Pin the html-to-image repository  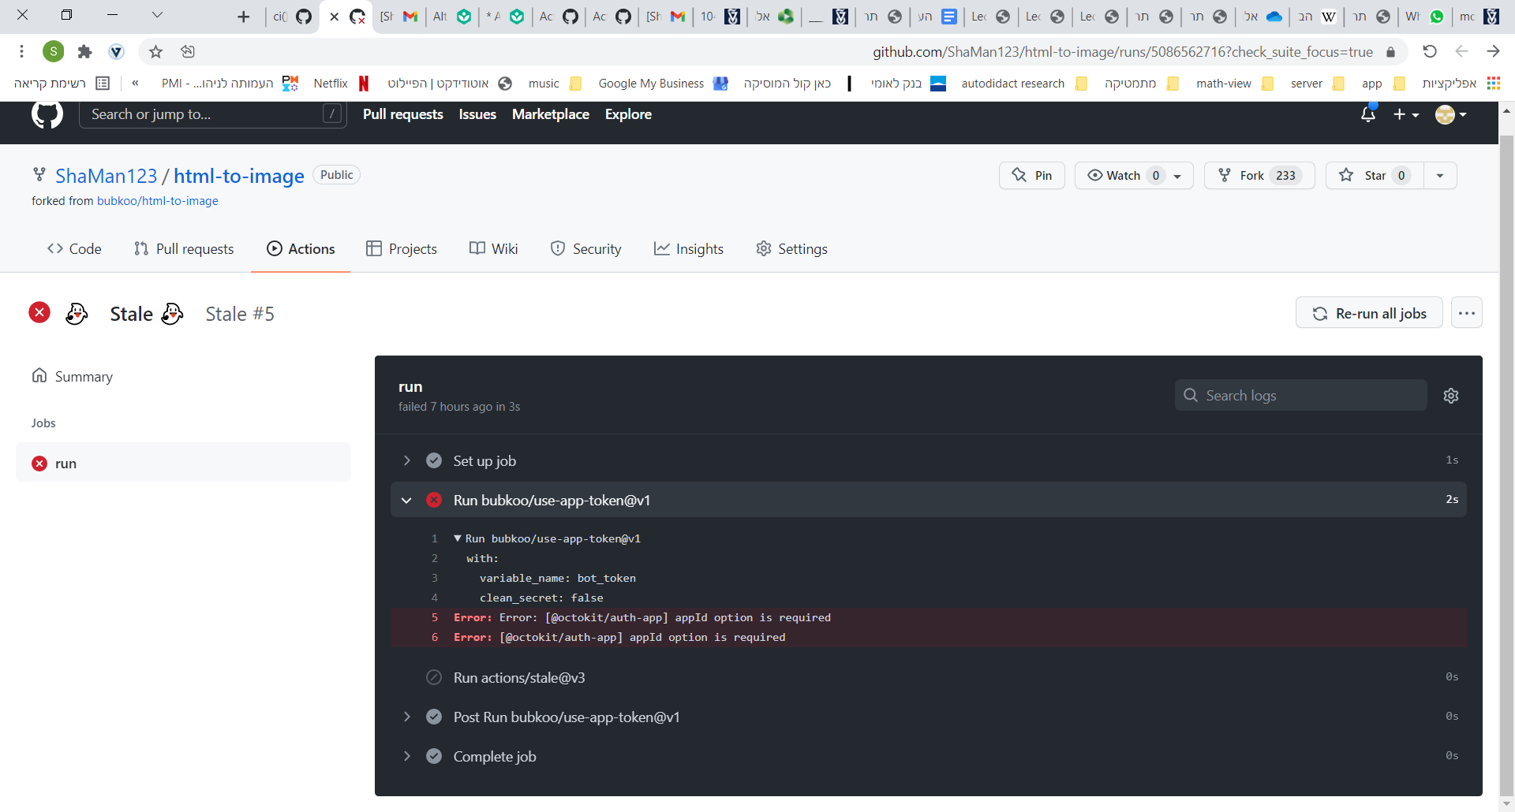click(x=1031, y=175)
